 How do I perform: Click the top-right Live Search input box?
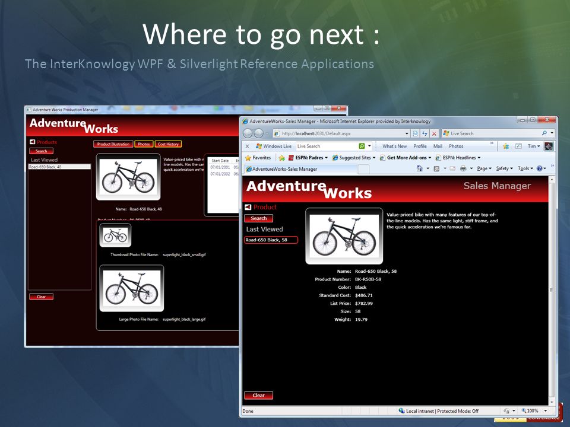[x=495, y=133]
